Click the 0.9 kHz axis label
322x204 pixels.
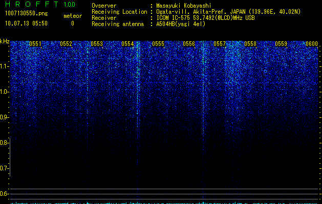click(4, 117)
